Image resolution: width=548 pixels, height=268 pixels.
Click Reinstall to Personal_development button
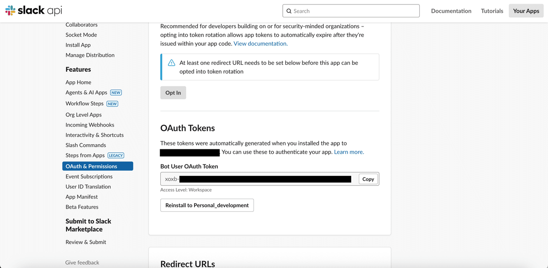click(207, 205)
